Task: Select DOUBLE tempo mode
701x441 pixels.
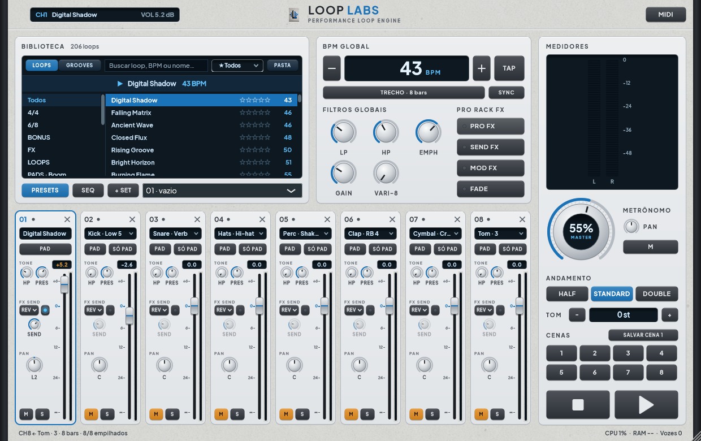Action: (656, 294)
